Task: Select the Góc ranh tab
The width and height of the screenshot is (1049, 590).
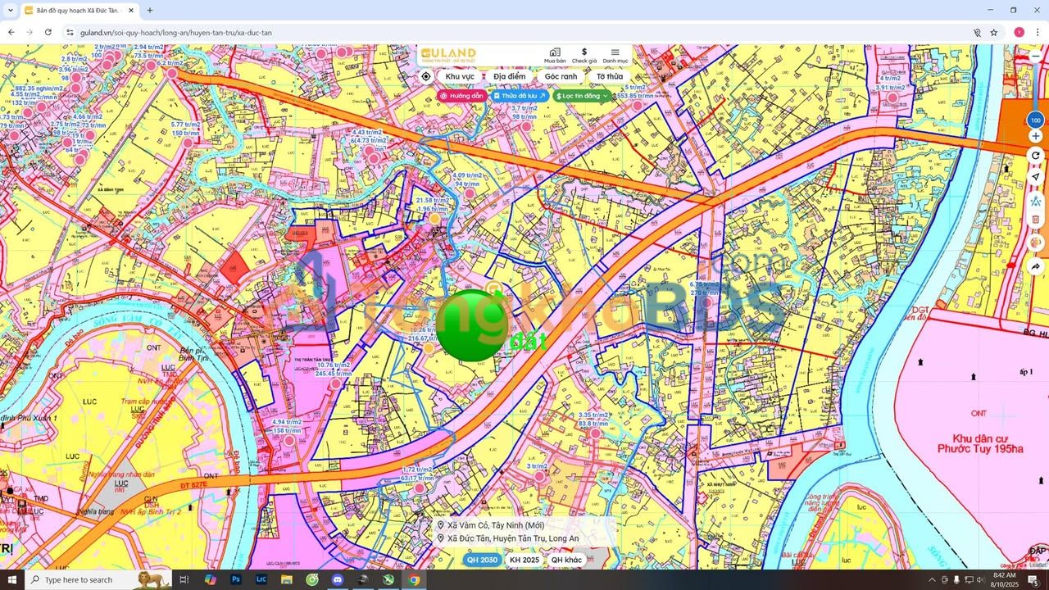Action: (561, 76)
